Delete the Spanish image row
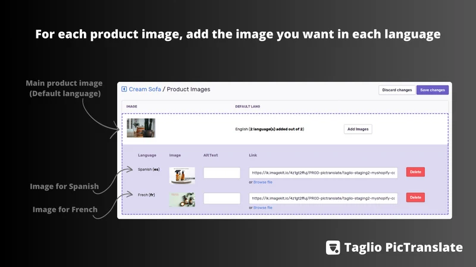Image resolution: width=476 pixels, height=267 pixels. [415, 172]
